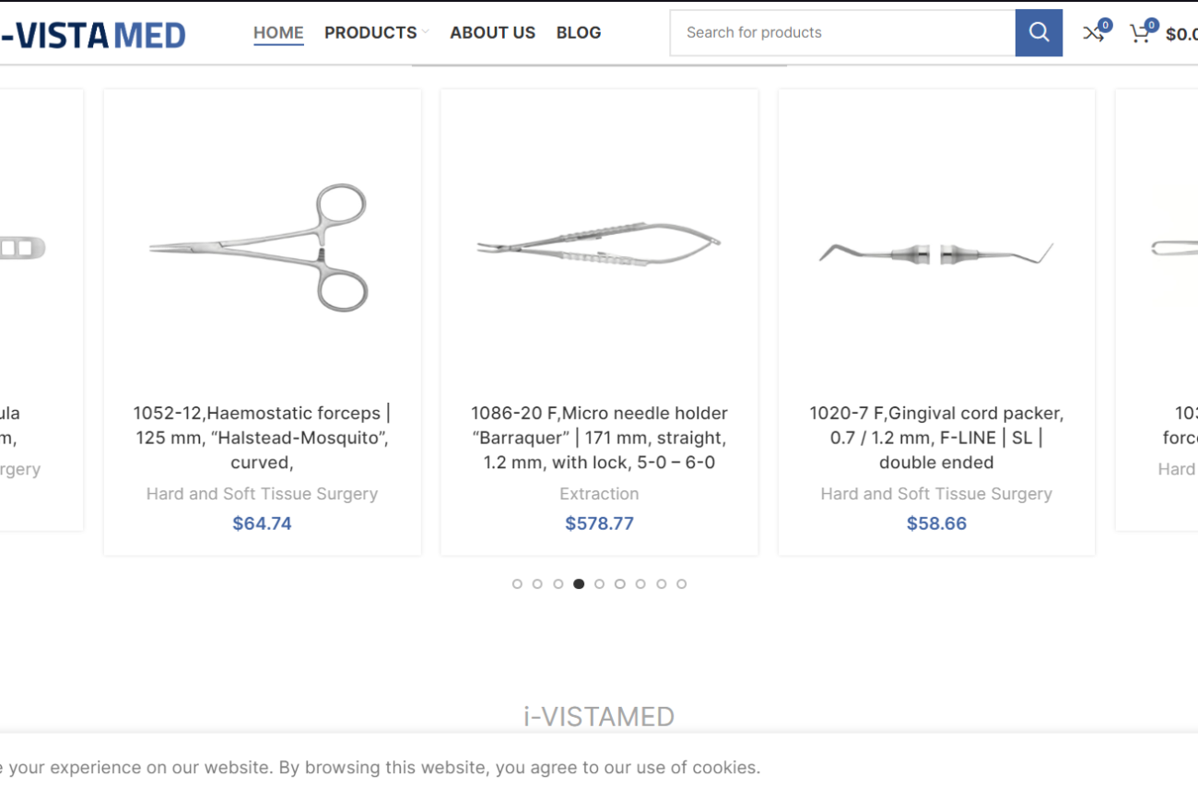Select the second carousel pagination dot
Screen dimensions: 1198x799
point(537,584)
